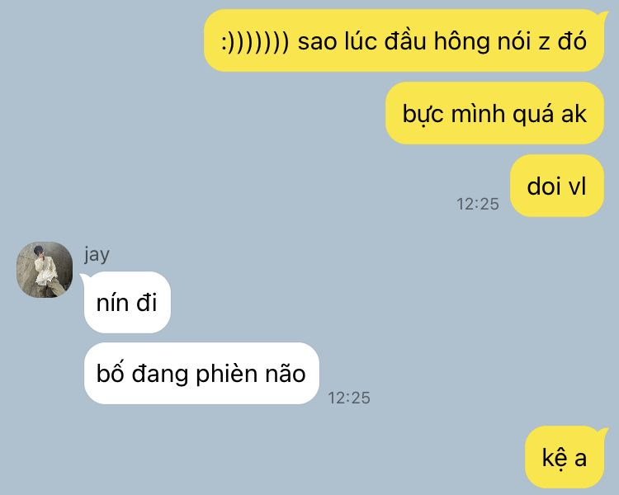The image size is (619, 495).
Task: Tap the 12:25 timestamp beside jay's message
Action: coord(349,398)
